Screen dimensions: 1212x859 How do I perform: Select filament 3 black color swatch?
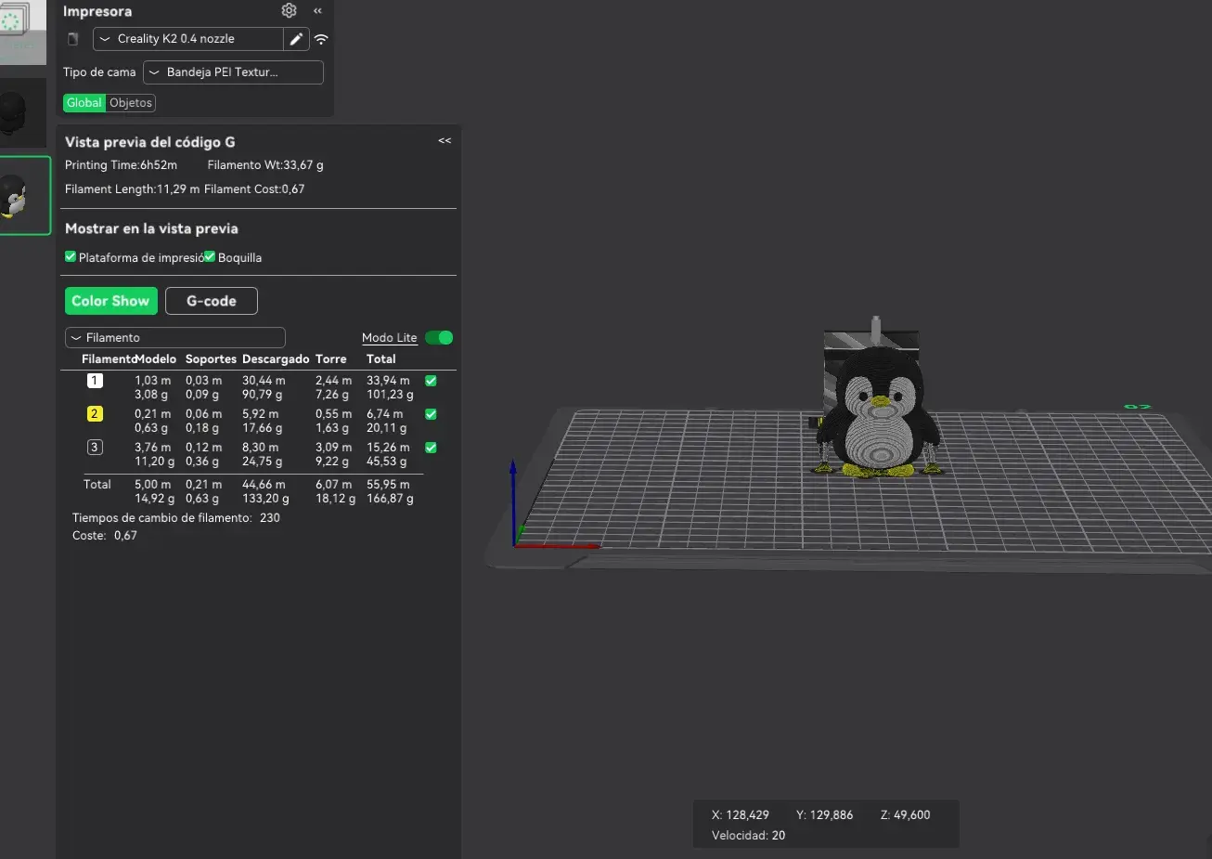point(95,448)
